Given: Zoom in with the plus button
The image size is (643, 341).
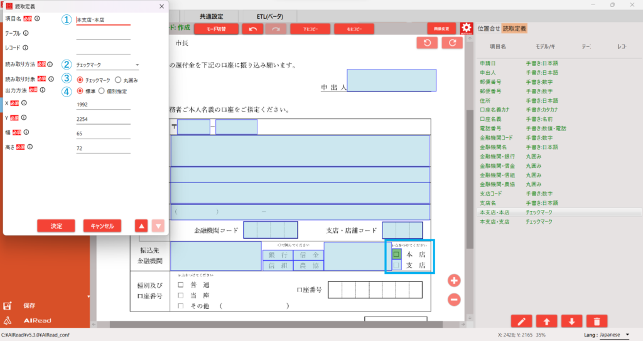Looking at the screenshot, I should tap(454, 280).
